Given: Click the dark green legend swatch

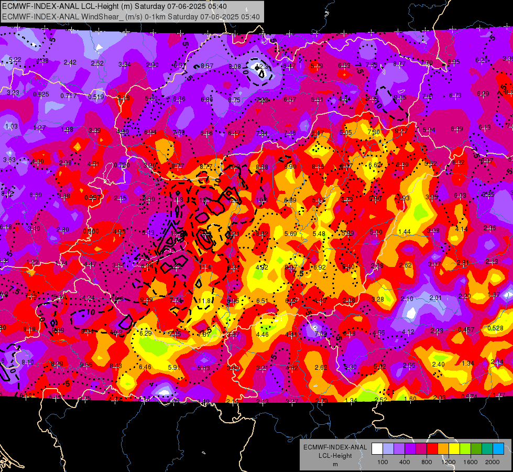Looking at the screenshot, I should (476, 449).
